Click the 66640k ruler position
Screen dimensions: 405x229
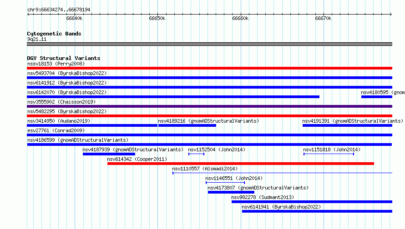[74, 18]
